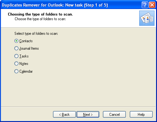157x122 pixels.
Task: Click the question mark help icon in title bar
Action: 145,5
